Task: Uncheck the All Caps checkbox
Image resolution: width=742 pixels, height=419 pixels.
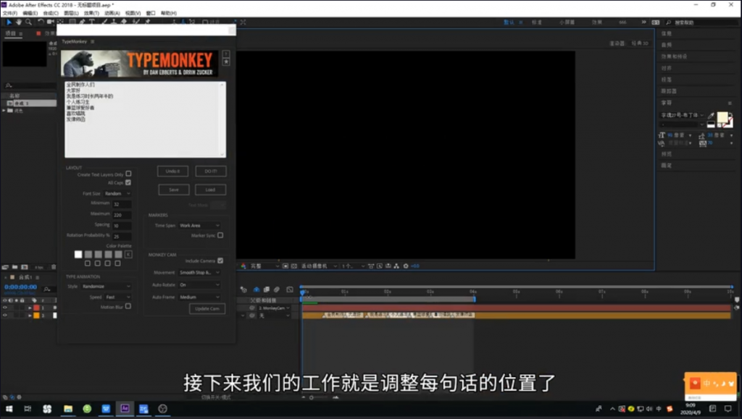Action: click(x=128, y=182)
